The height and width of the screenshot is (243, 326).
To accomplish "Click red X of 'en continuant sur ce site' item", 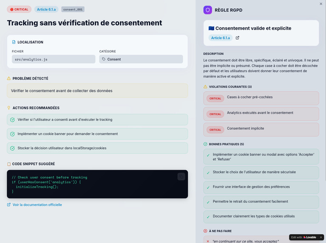I will click(208, 241).
